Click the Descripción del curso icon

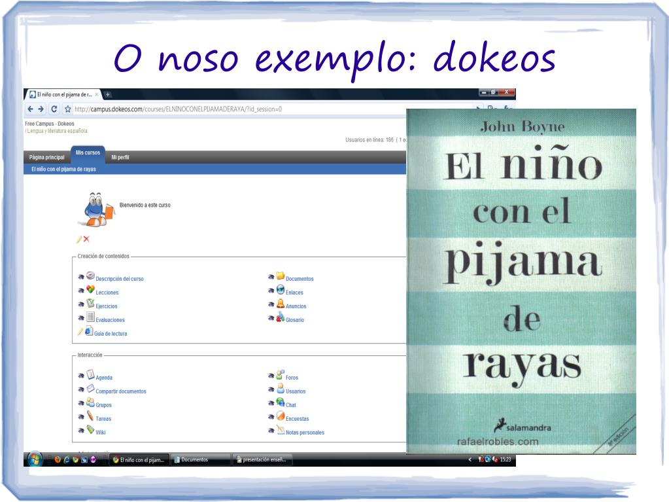(90, 276)
